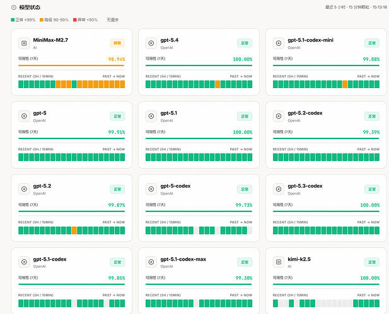The width and height of the screenshot is (389, 314).
Task: Click the green availability bar of gpt-5.3-codex
Action: [326, 211]
